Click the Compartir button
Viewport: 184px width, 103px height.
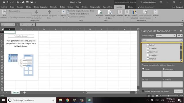178,7
